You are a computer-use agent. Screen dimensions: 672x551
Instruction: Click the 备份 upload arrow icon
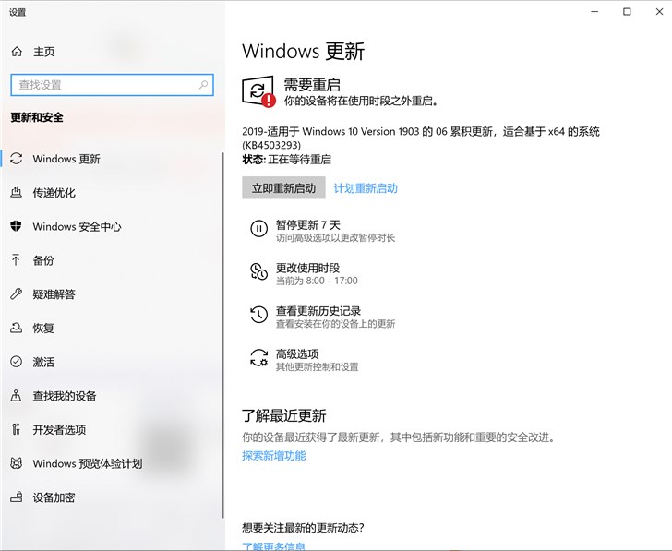[x=17, y=260]
